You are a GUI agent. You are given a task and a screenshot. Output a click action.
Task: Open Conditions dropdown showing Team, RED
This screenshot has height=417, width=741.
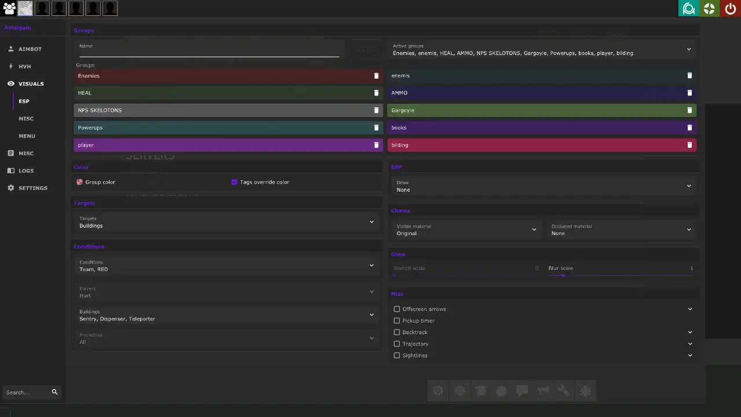227,265
